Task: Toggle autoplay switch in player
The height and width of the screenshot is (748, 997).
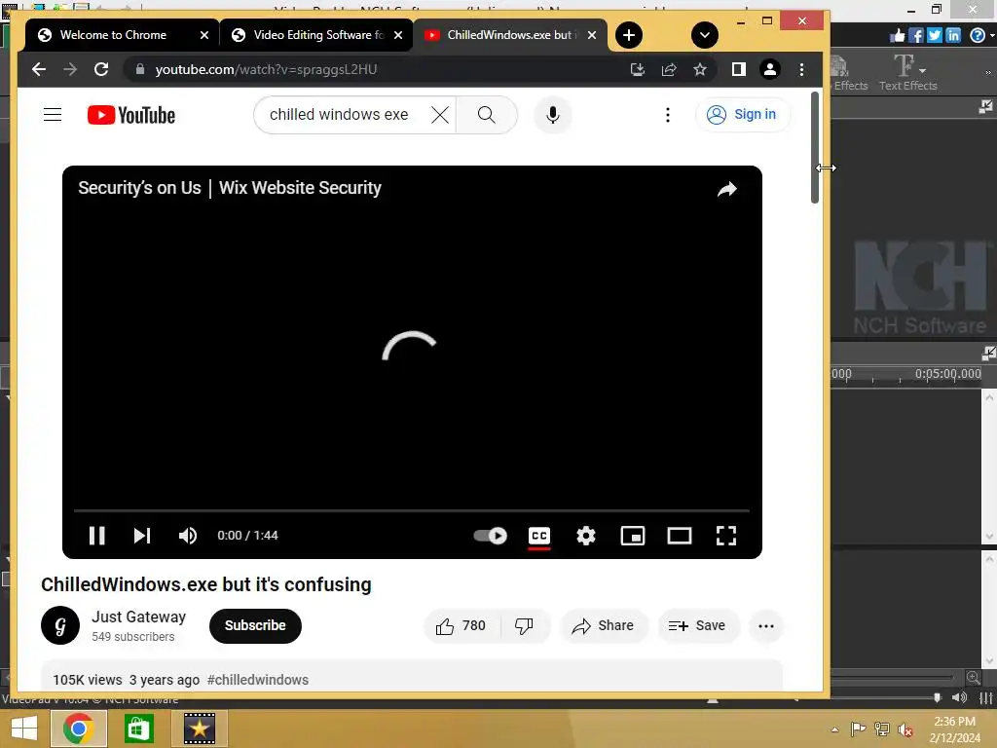Action: pyautogui.click(x=491, y=536)
